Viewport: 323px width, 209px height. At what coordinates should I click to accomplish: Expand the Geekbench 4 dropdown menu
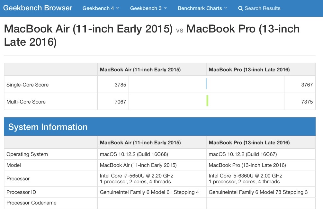[x=101, y=8]
